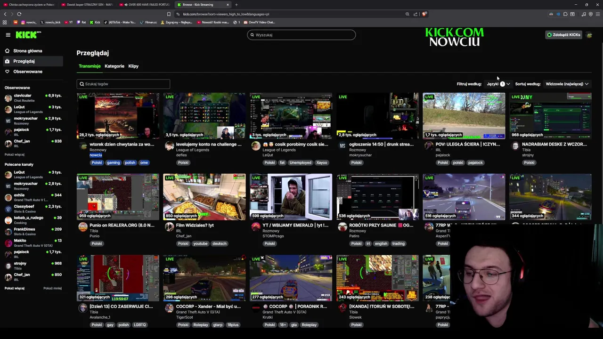Screen dimensions: 603x339
Task: Focus the Wyszukaj search field
Action: pos(301,35)
